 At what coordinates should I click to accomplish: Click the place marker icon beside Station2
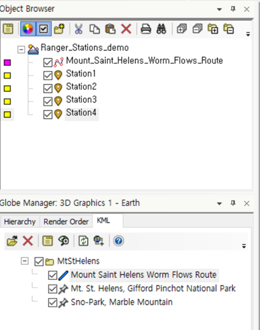[x=58, y=89]
